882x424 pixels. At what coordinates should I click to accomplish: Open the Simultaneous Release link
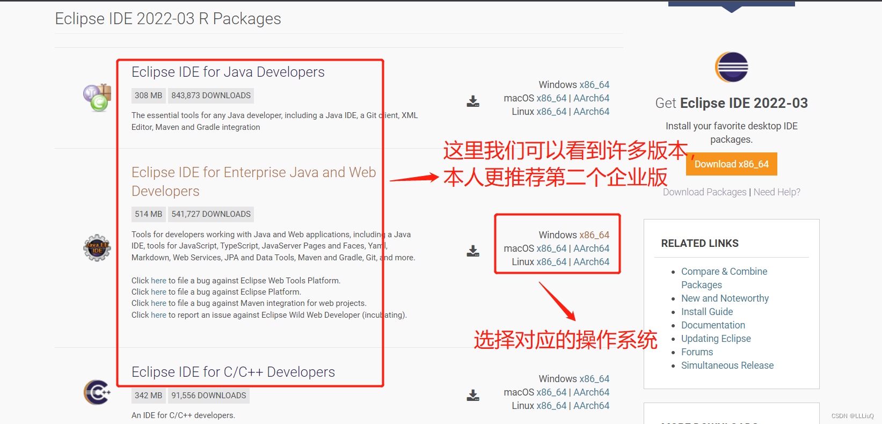pyautogui.click(x=727, y=365)
